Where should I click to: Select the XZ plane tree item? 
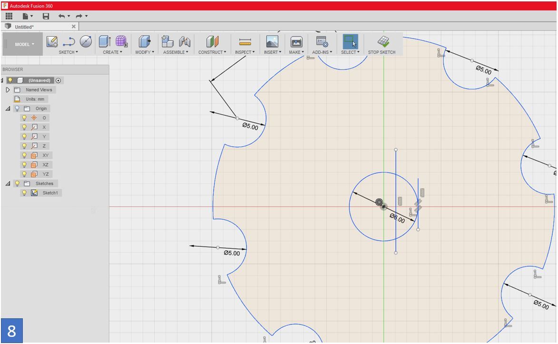click(45, 165)
